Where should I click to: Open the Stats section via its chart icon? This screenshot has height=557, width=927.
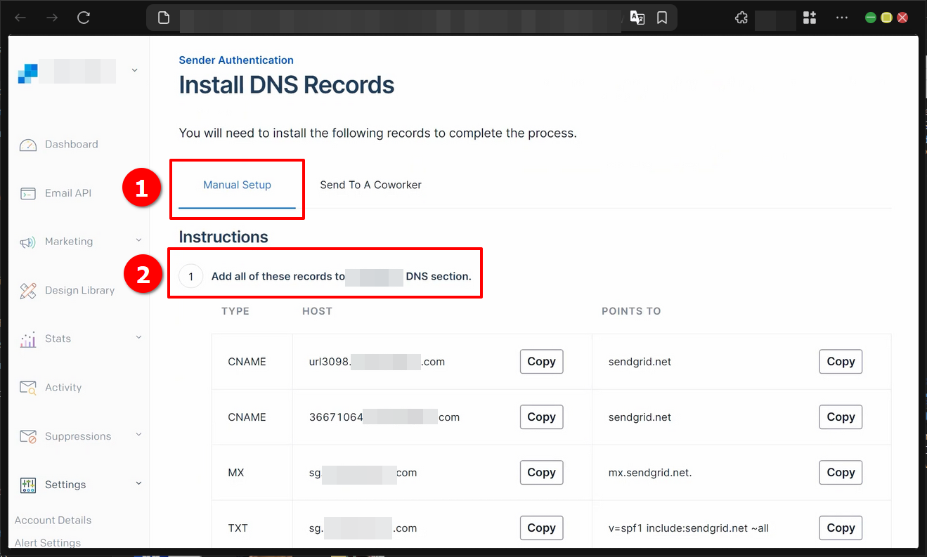(x=28, y=338)
